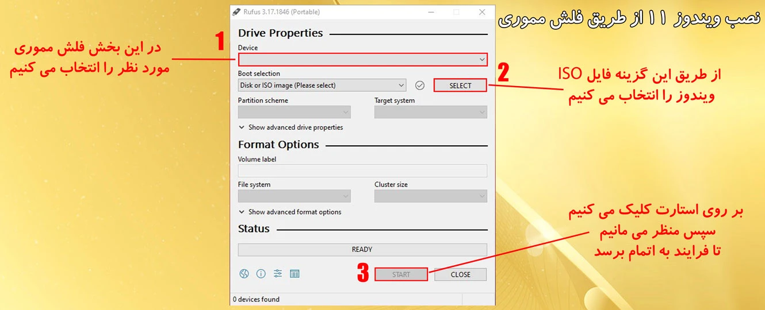Open the application settings sliders icon

[x=278, y=274]
